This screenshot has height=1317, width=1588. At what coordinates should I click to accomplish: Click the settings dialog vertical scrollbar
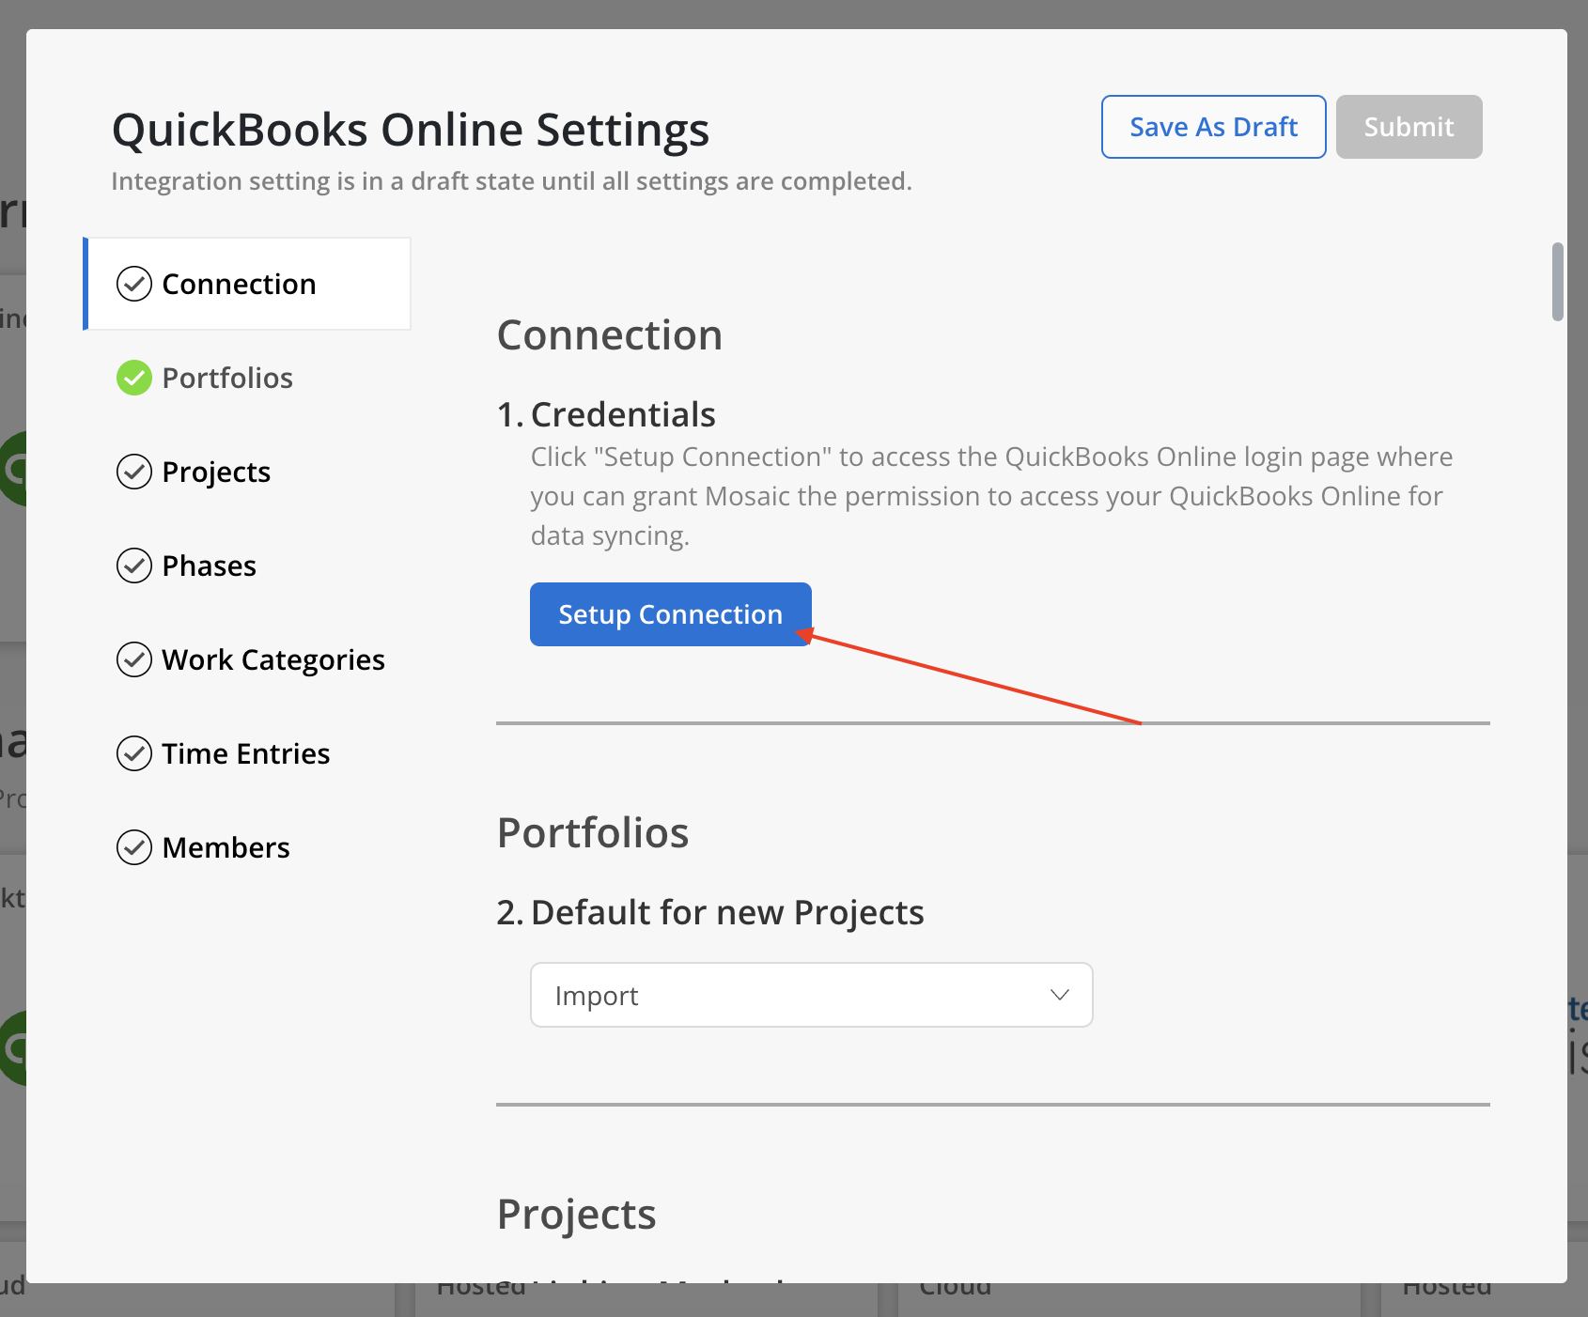[x=1557, y=282]
